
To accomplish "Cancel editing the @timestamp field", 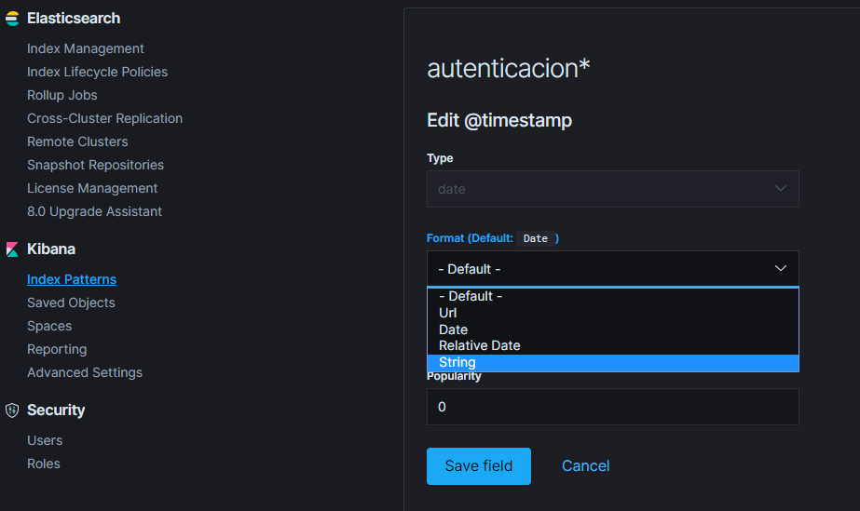I will point(585,466).
